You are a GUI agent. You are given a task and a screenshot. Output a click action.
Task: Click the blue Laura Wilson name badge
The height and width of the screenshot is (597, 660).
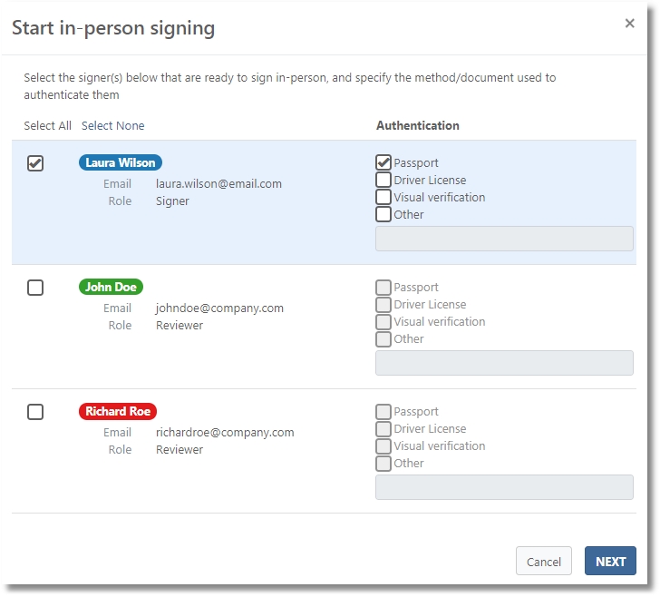coord(121,163)
